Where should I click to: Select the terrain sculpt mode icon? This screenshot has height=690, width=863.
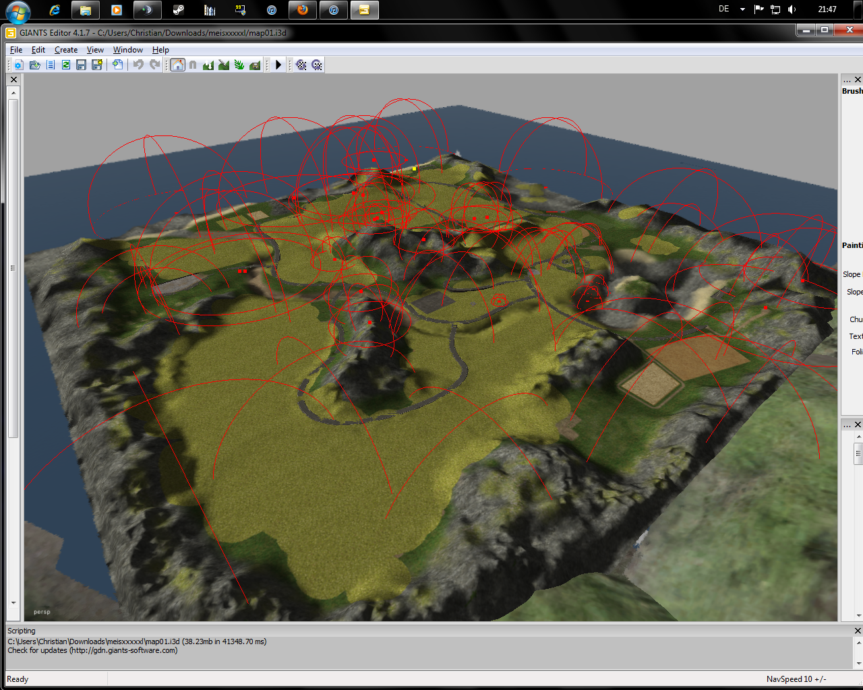click(x=208, y=65)
